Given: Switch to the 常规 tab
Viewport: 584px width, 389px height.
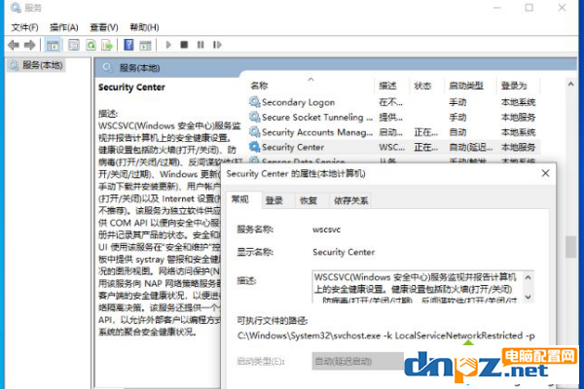Looking at the screenshot, I should click(239, 199).
